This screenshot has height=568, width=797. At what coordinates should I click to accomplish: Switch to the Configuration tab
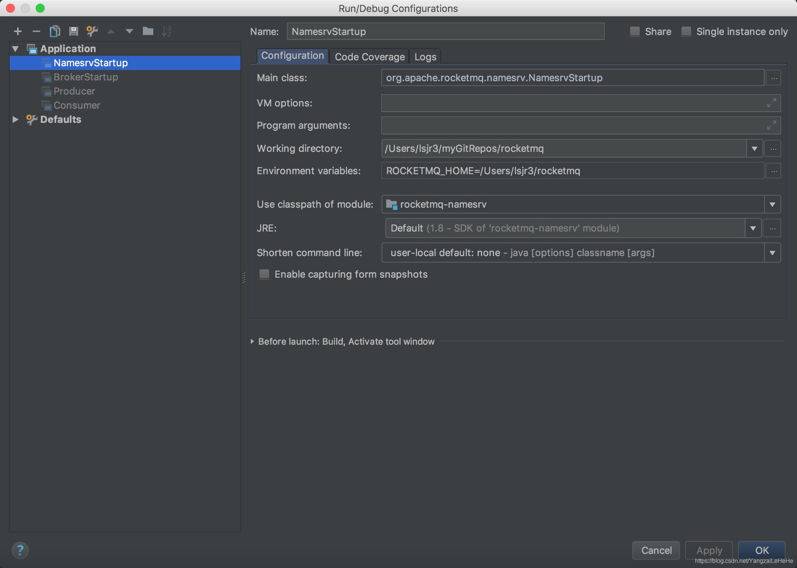pyautogui.click(x=292, y=56)
